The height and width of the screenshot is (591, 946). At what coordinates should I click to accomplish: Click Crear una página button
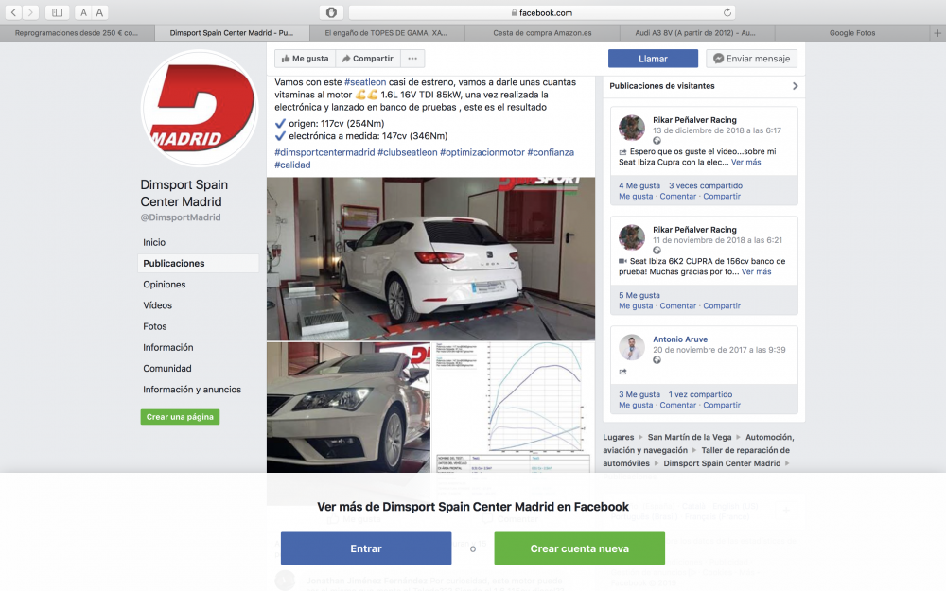pyautogui.click(x=180, y=417)
